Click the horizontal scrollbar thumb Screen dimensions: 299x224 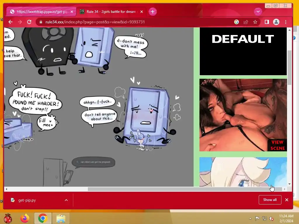coord(185,189)
